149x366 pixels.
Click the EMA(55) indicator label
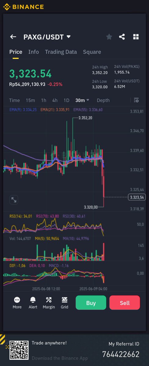point(88,110)
